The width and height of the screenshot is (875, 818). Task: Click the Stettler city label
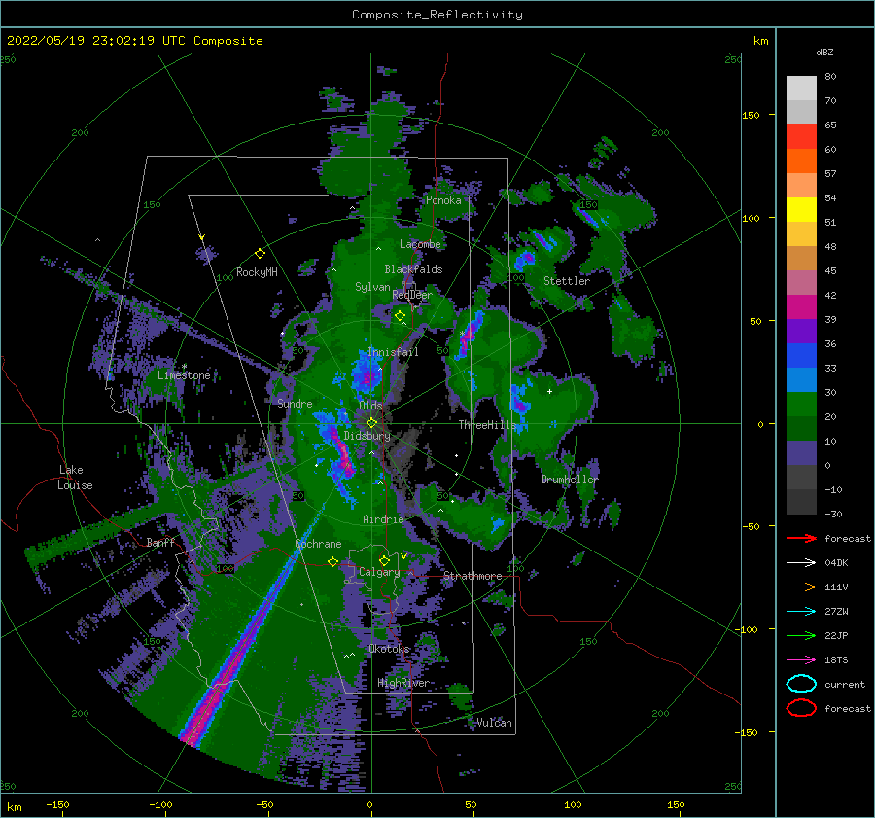(x=567, y=281)
